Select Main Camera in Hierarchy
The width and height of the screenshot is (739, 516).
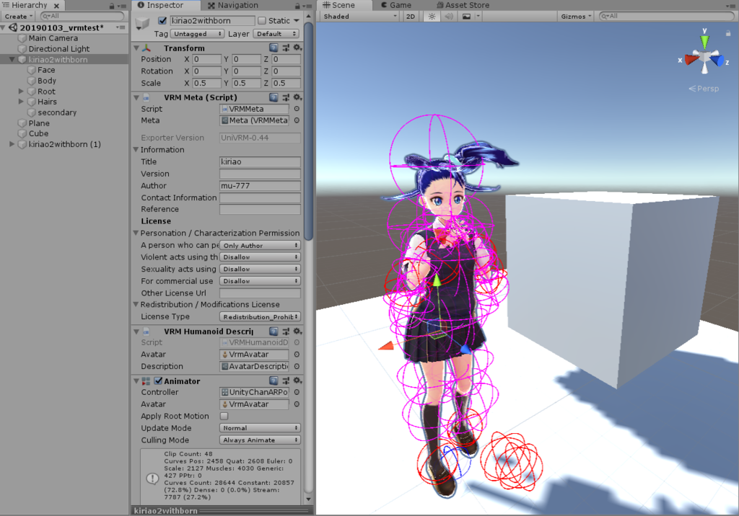53,38
